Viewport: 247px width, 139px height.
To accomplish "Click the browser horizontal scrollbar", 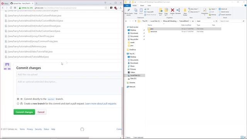I will pos(46,137).
